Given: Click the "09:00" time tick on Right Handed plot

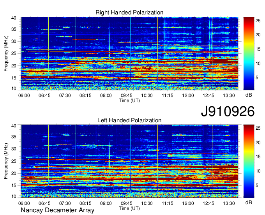Looking at the screenshot, I should point(106,95).
